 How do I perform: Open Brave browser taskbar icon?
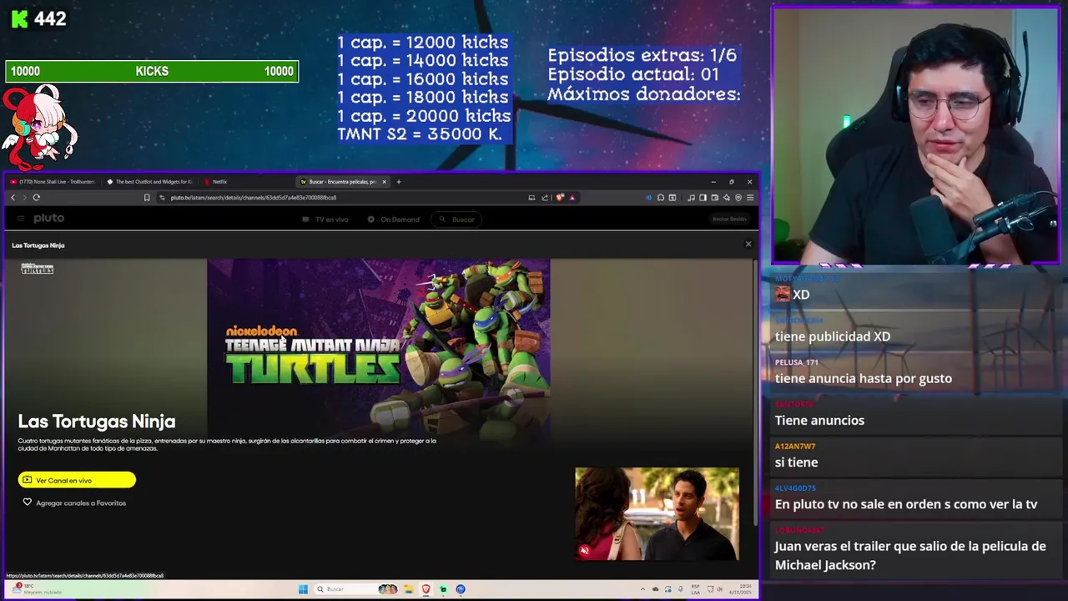426,589
